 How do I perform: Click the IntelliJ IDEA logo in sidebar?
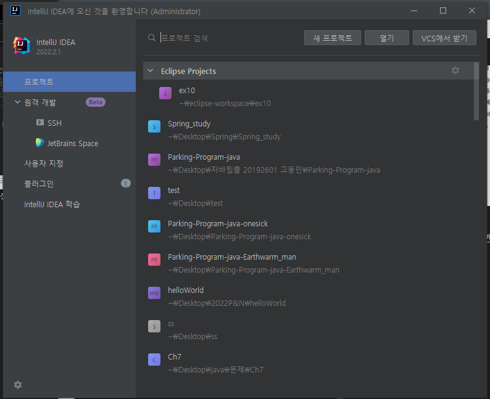[x=21, y=46]
